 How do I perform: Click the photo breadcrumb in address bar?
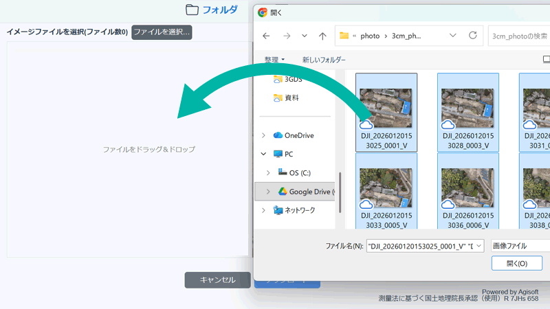click(370, 36)
